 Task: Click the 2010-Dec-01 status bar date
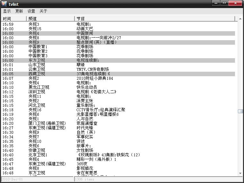tap(12, 179)
